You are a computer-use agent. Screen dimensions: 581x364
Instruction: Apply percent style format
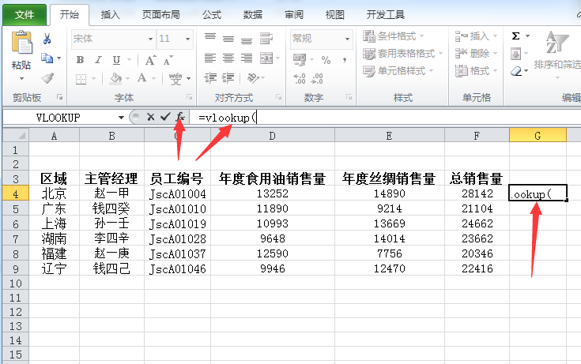click(x=326, y=60)
